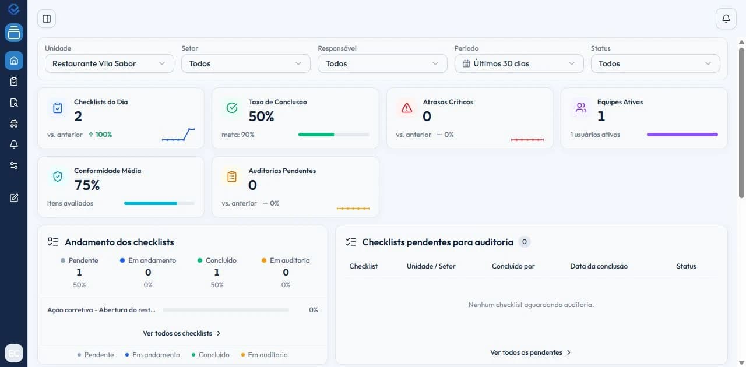Click the pending audit count badge 0
The width and height of the screenshot is (746, 367).
[x=525, y=242]
